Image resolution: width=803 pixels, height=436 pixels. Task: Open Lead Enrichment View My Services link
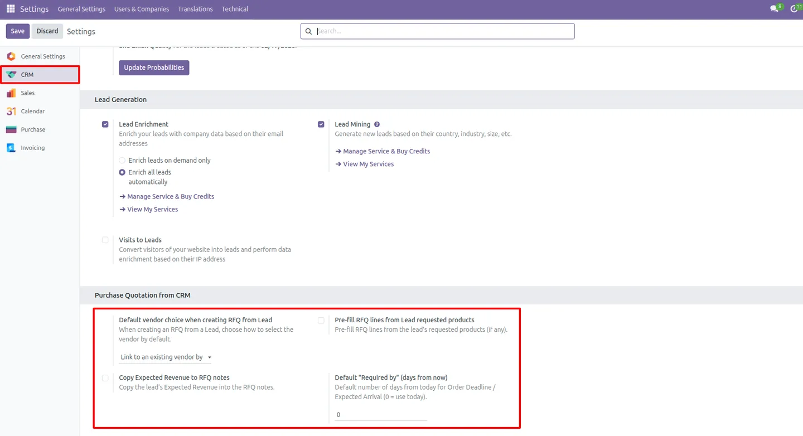[x=149, y=210]
